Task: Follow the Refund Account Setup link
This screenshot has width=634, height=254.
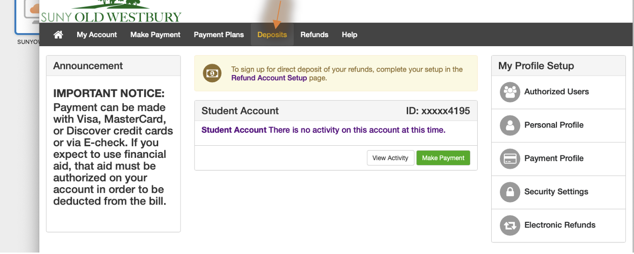Action: click(269, 78)
